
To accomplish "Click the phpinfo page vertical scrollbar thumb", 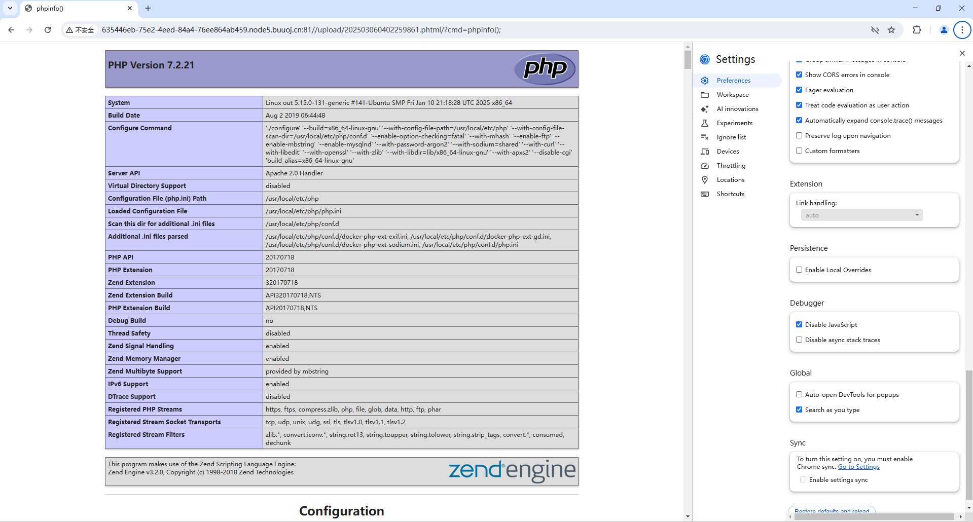I will pos(688,59).
